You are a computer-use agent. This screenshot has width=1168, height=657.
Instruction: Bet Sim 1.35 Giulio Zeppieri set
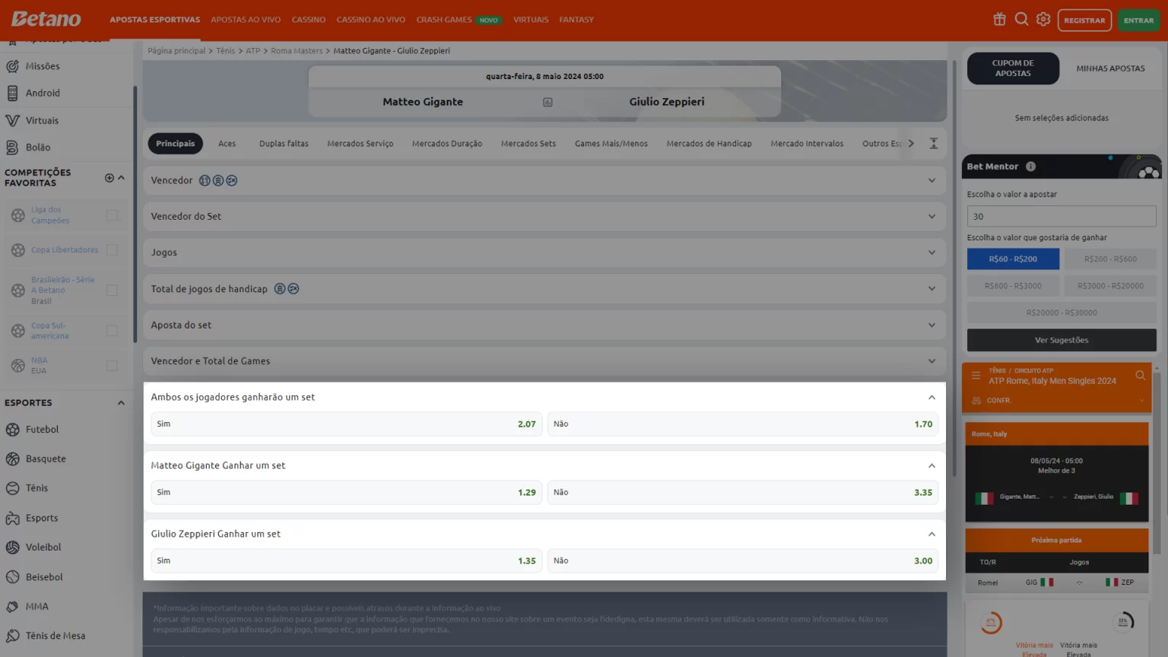pos(347,561)
